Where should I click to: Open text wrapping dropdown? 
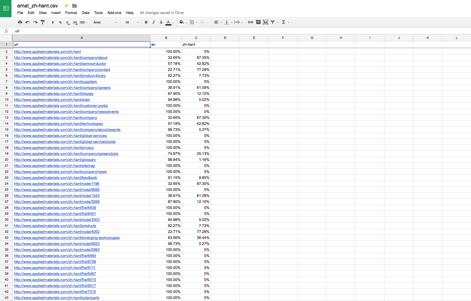click(239, 22)
